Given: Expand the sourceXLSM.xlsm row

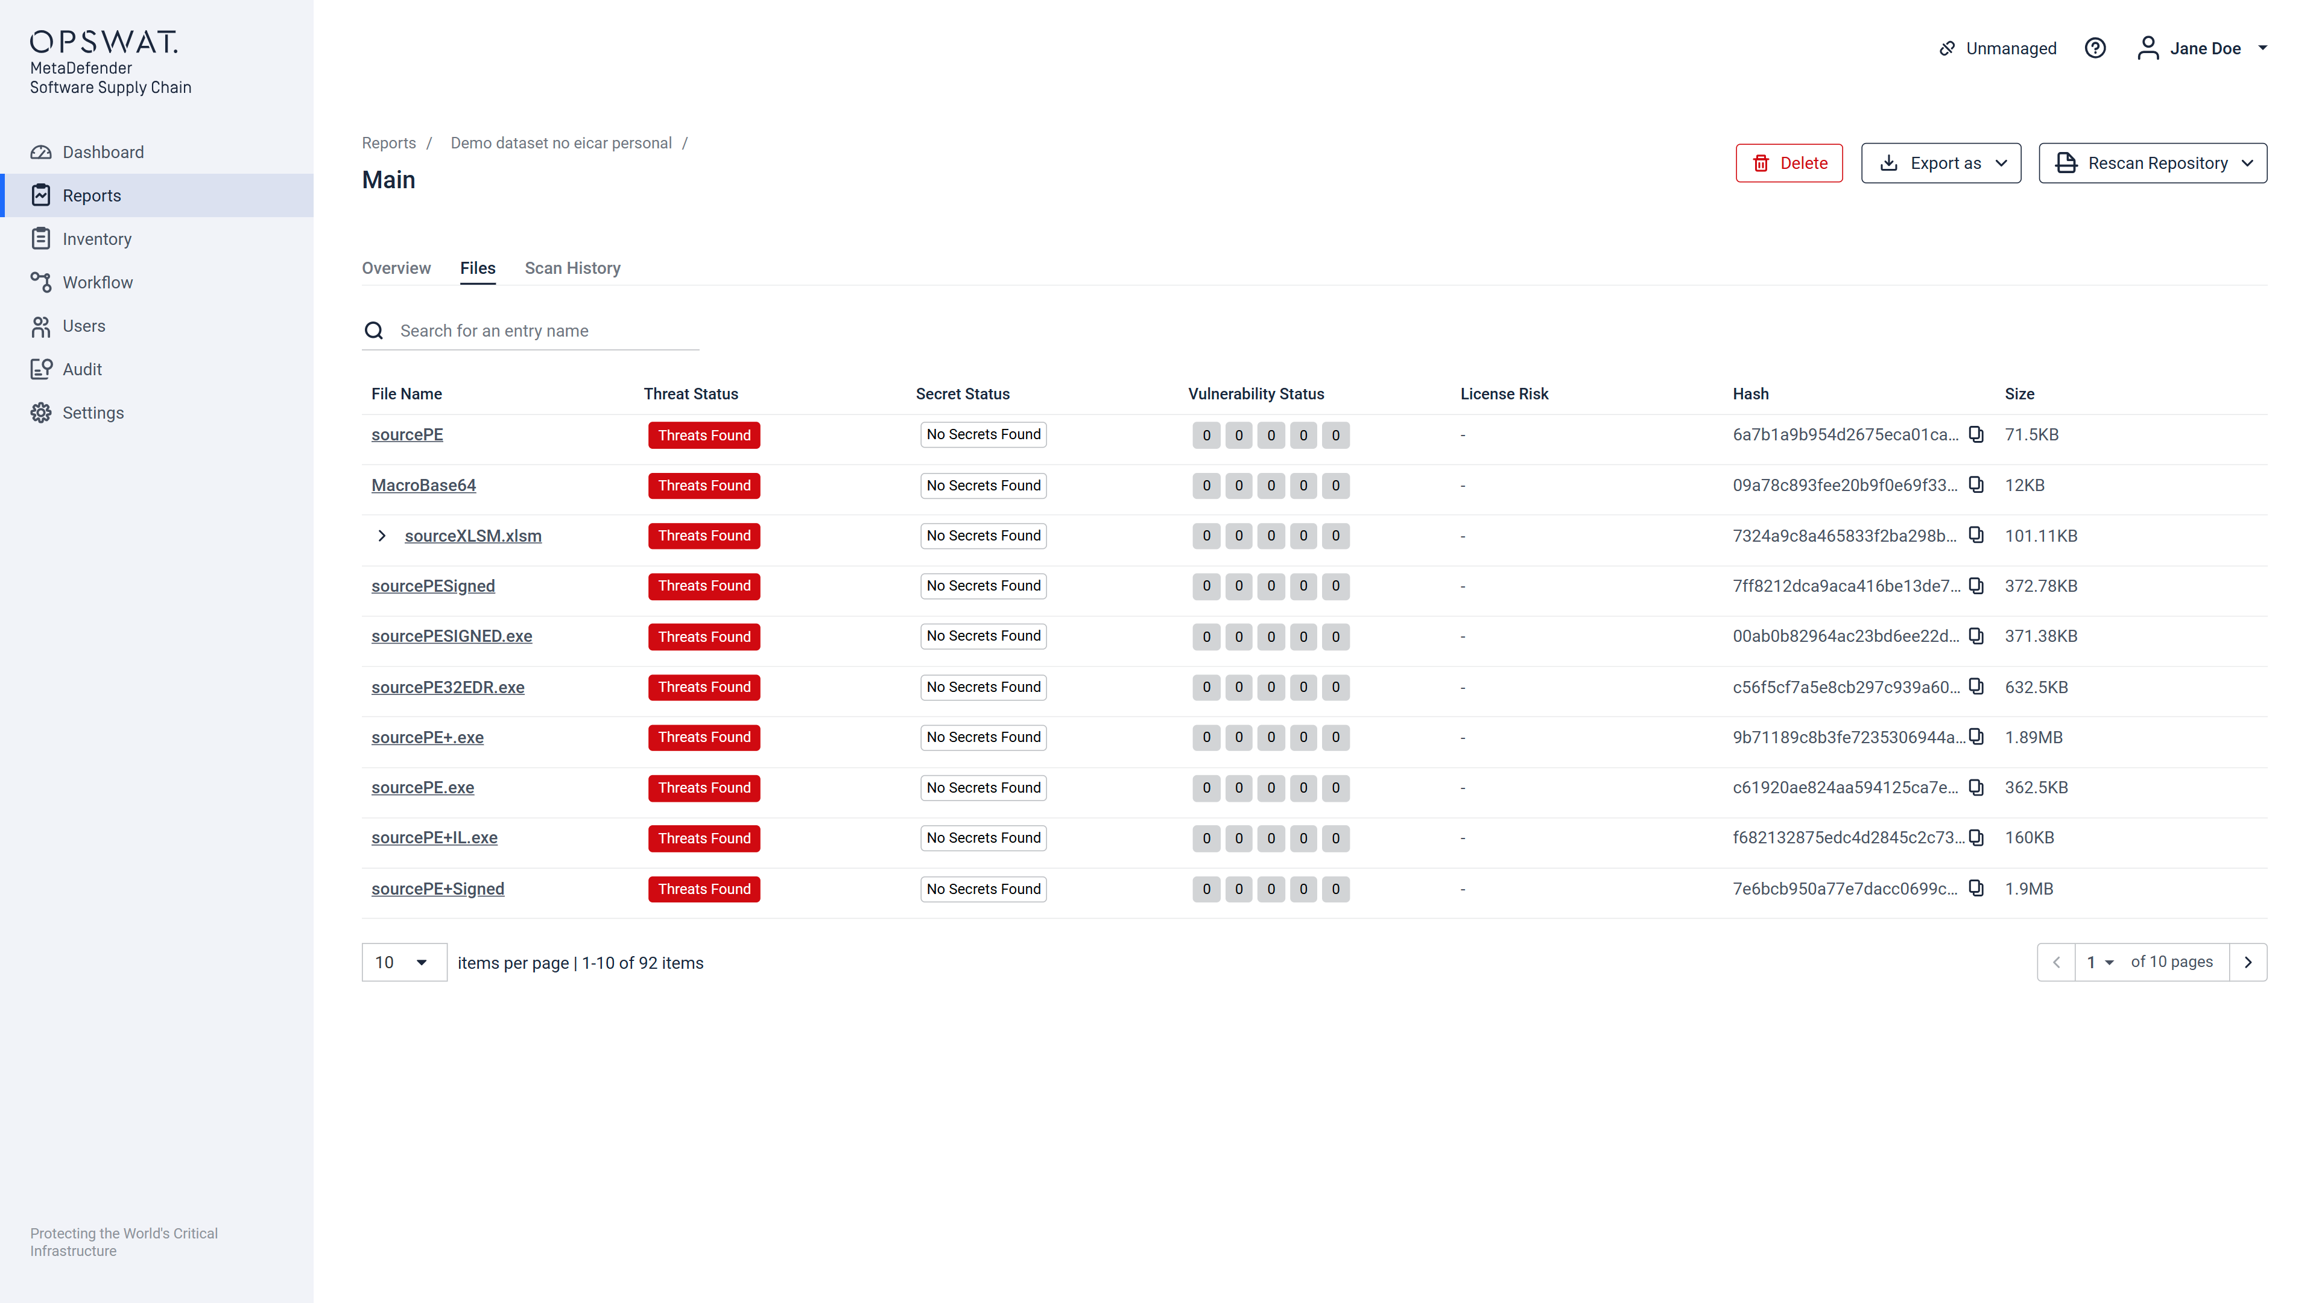Looking at the screenshot, I should click(x=382, y=536).
